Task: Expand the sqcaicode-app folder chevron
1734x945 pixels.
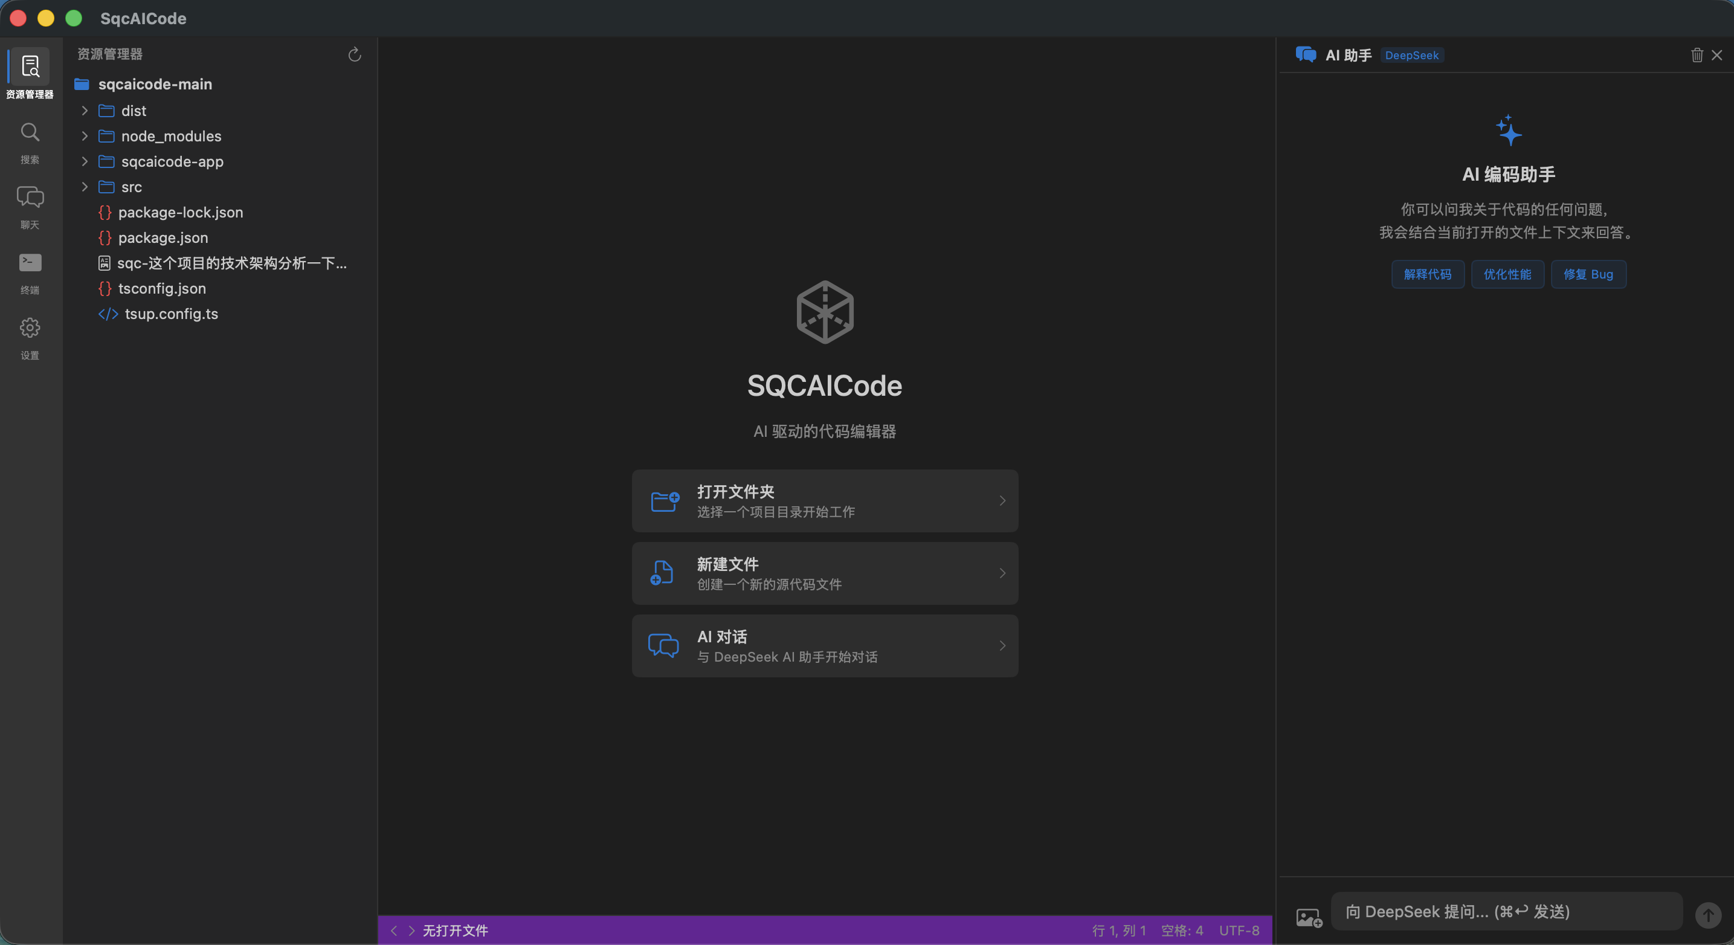Action: coord(85,161)
